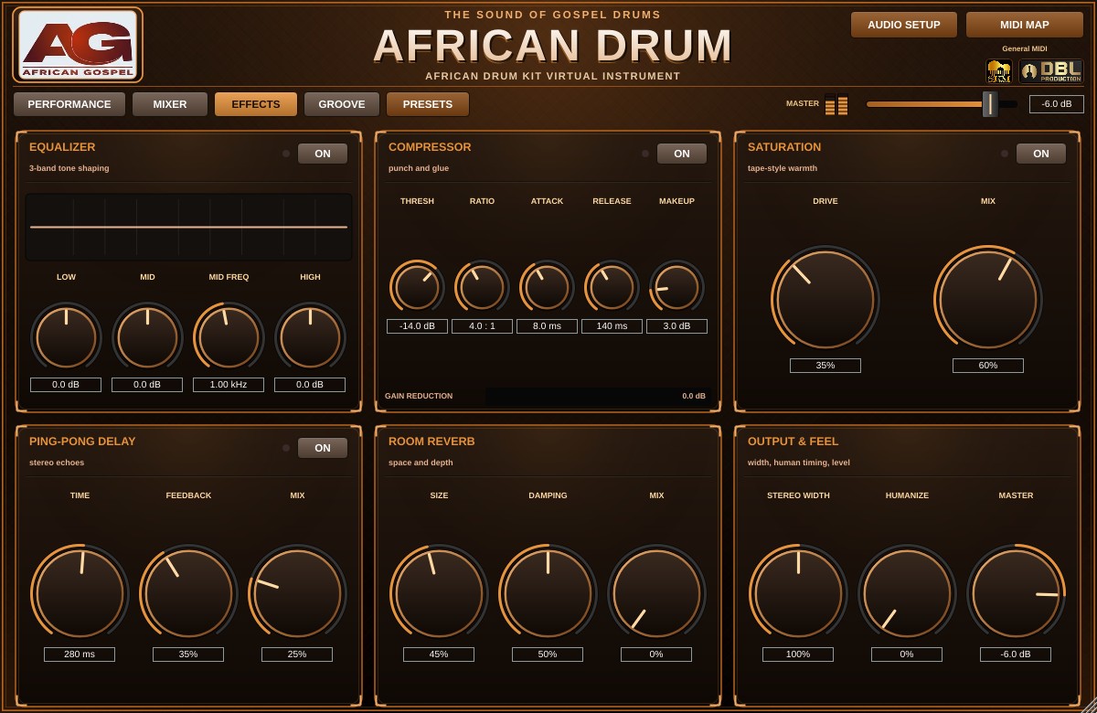Switch to the Performance tab
This screenshot has height=713, width=1097.
69,104
